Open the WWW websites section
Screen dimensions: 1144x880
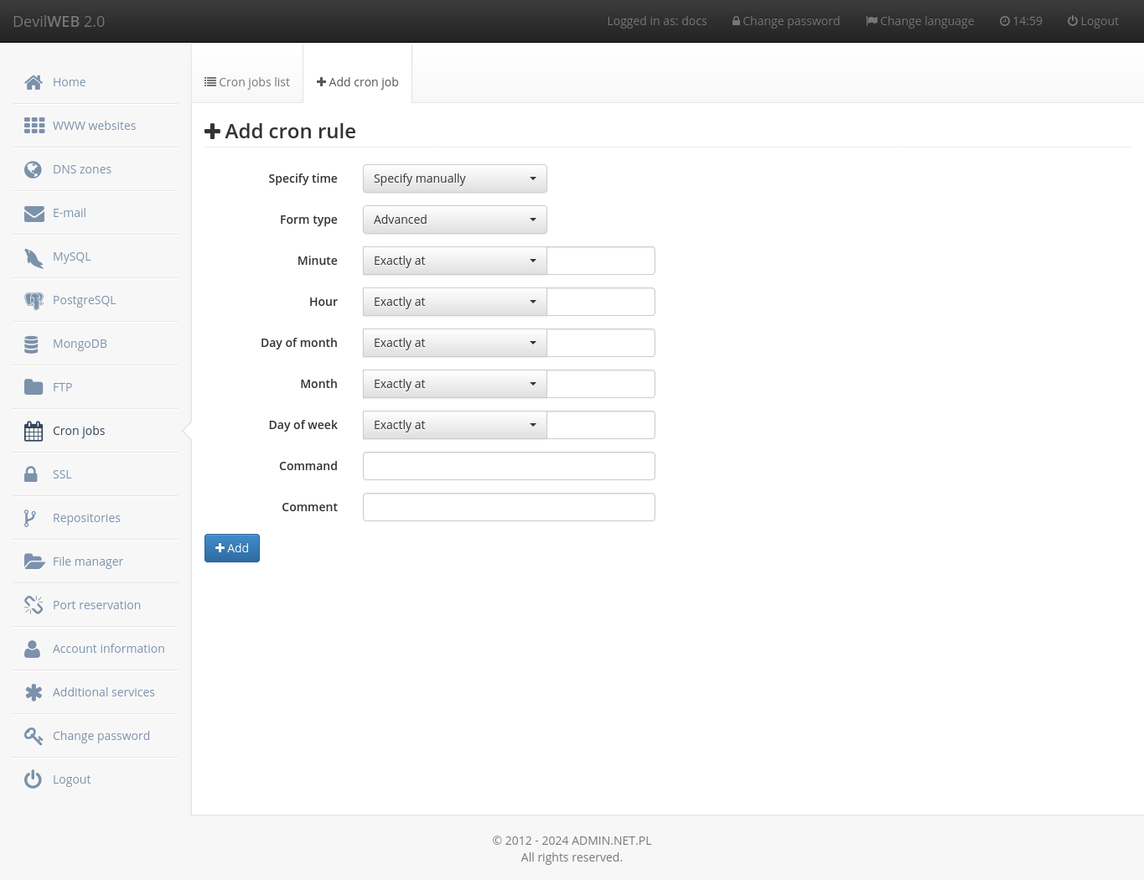pos(94,125)
